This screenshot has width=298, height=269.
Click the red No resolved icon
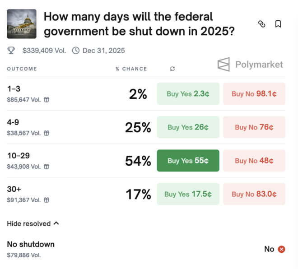(282, 249)
